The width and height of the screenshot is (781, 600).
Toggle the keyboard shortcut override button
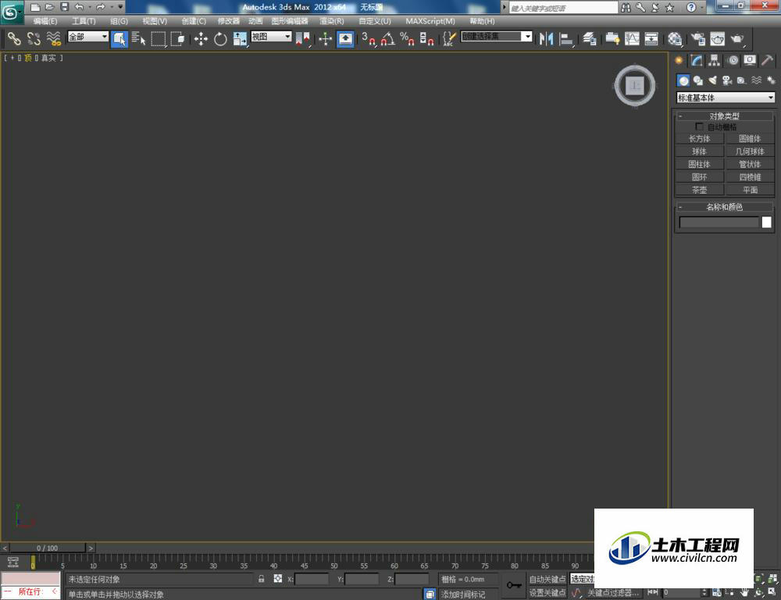click(346, 38)
